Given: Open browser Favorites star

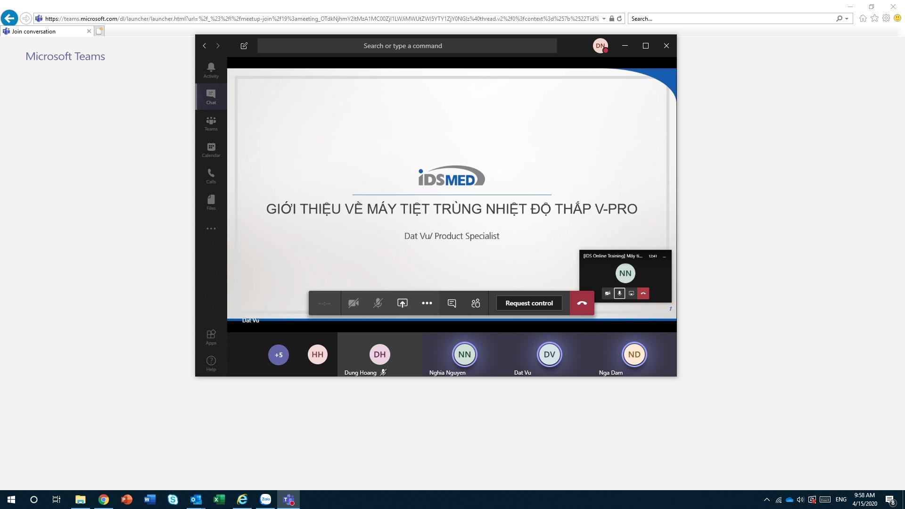Looking at the screenshot, I should click(874, 18).
